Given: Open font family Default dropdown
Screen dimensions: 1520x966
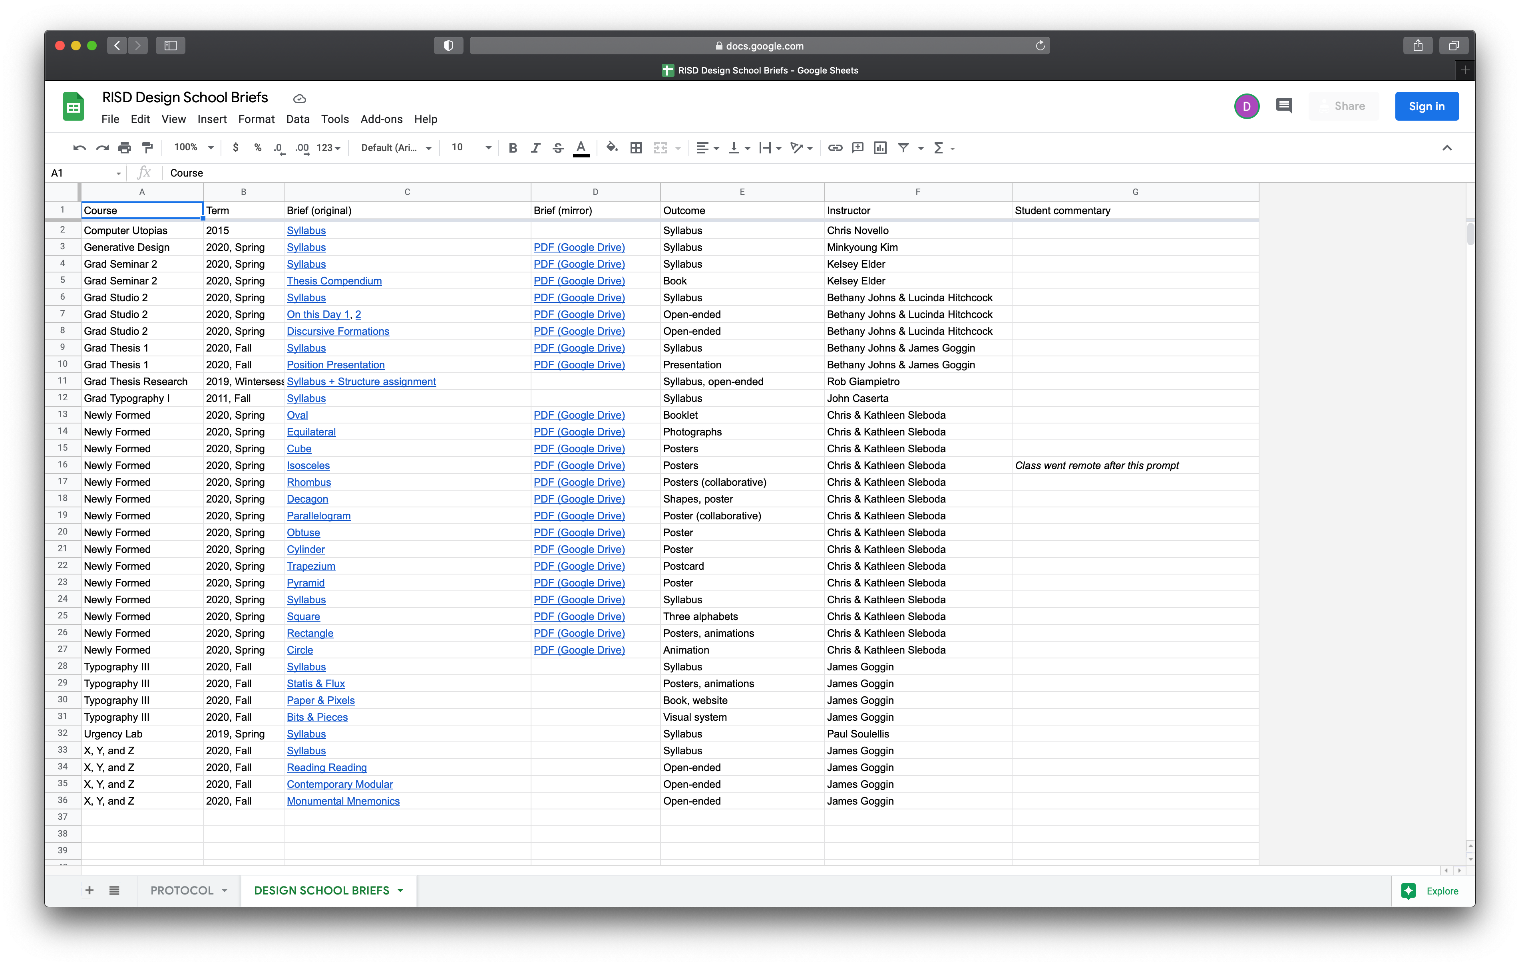Looking at the screenshot, I should tap(396, 148).
